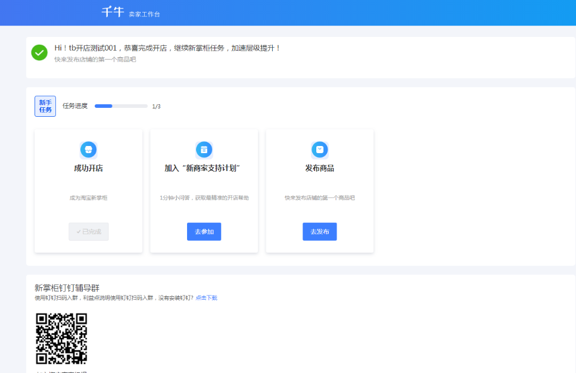This screenshot has height=373, width=576.
Task: Click the disabled 已完成 button
Action: 89,231
